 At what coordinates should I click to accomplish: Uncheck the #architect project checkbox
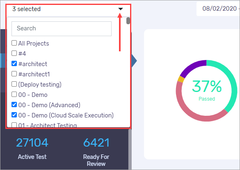tap(14, 64)
